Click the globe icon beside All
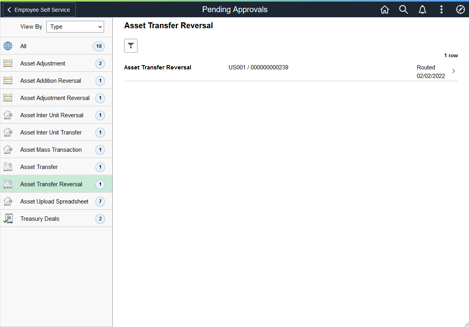 tap(8, 46)
